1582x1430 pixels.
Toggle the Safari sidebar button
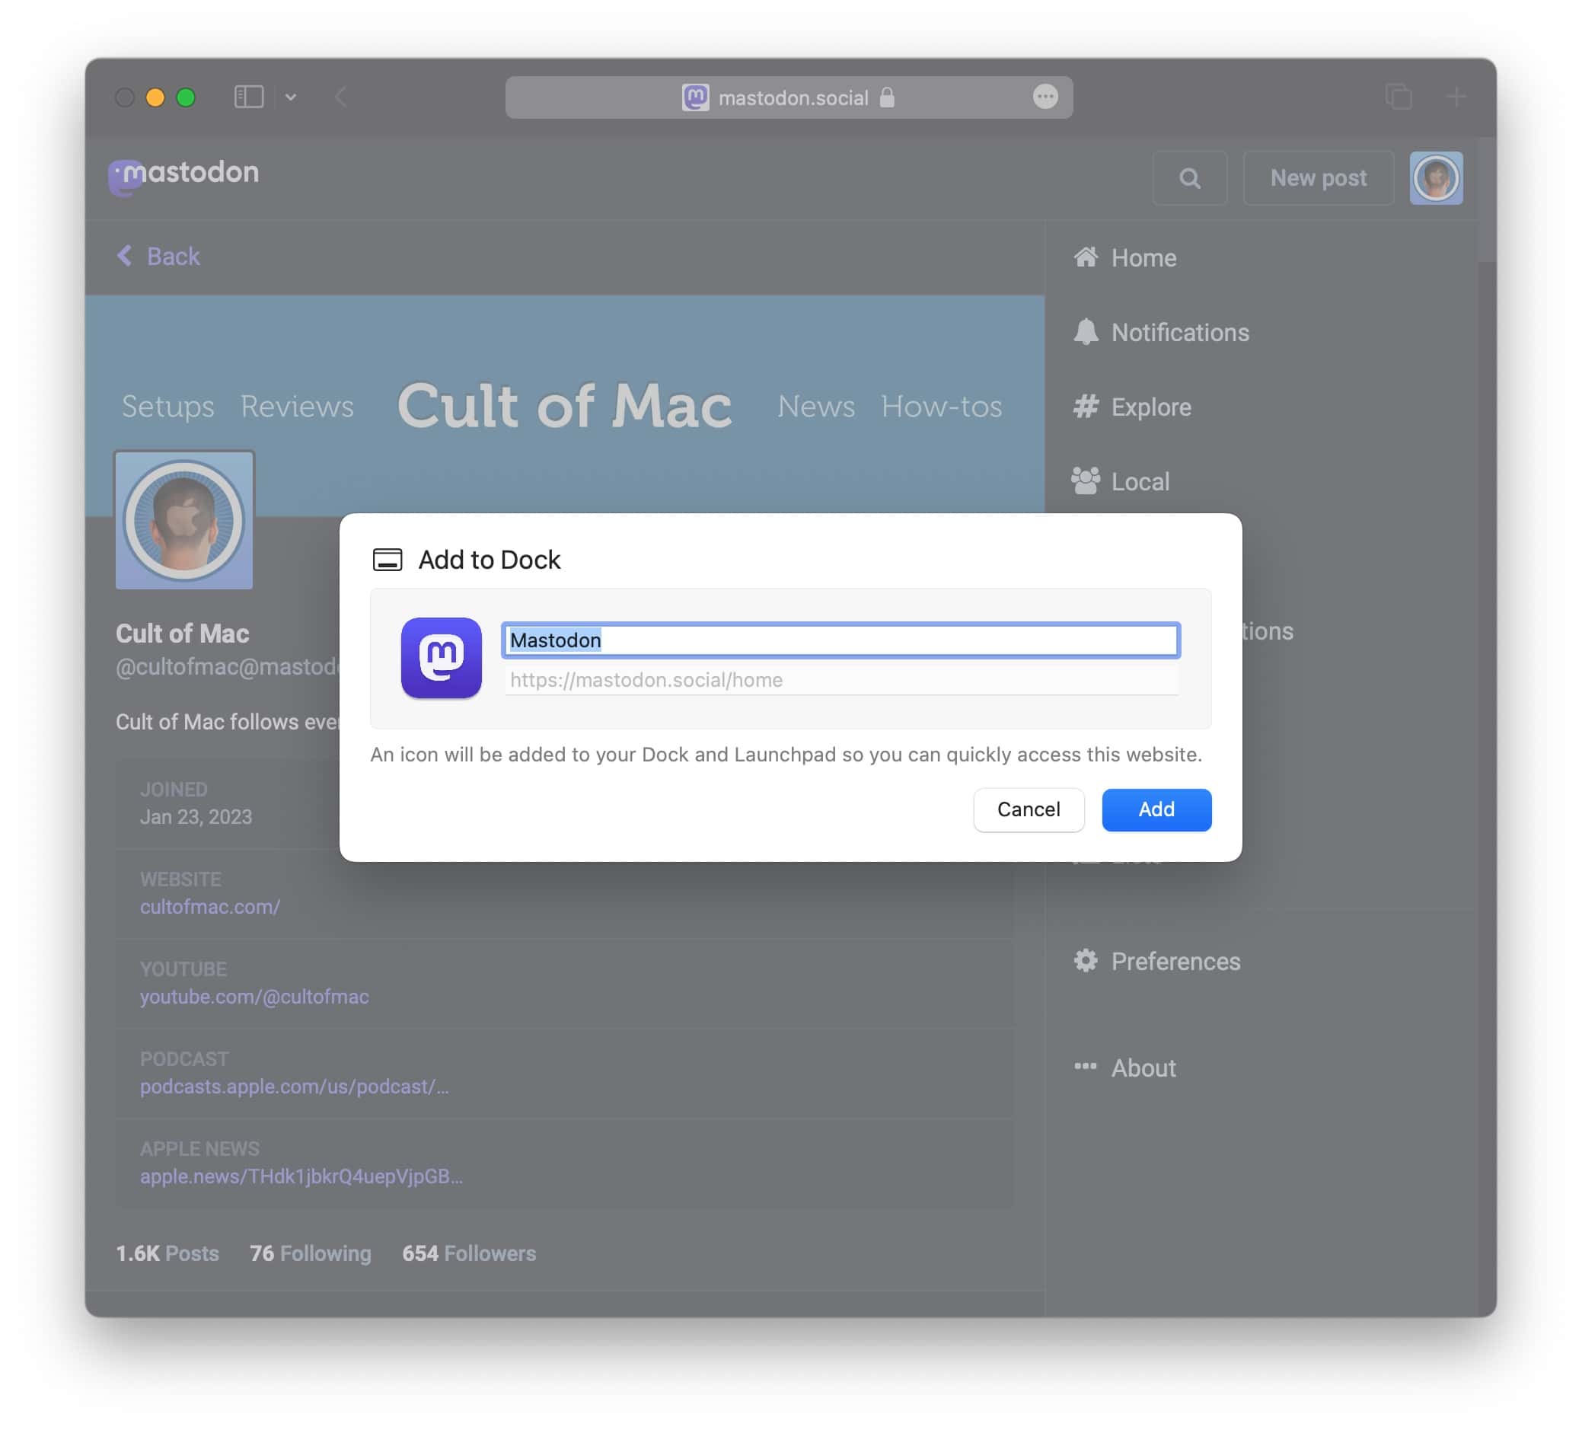249,97
